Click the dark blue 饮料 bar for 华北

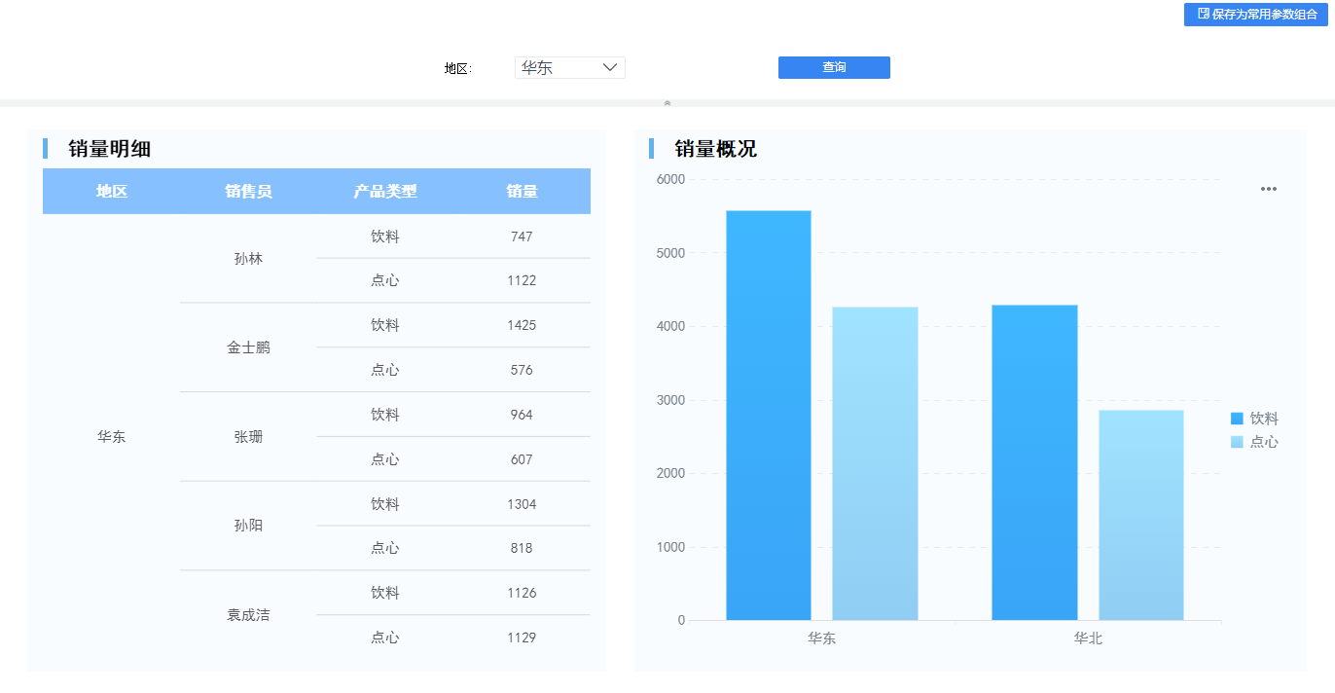coord(1034,462)
